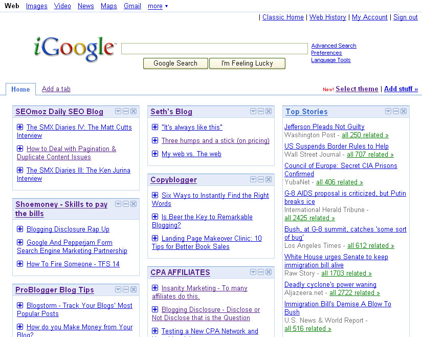
Task: Close the SEOmoz Daily SEO Blog gadget
Action: click(134, 111)
